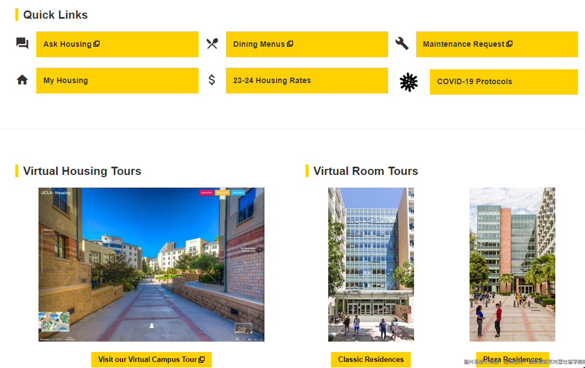The image size is (585, 368).
Task: Click the Plaza Residences building photo
Action: click(512, 264)
